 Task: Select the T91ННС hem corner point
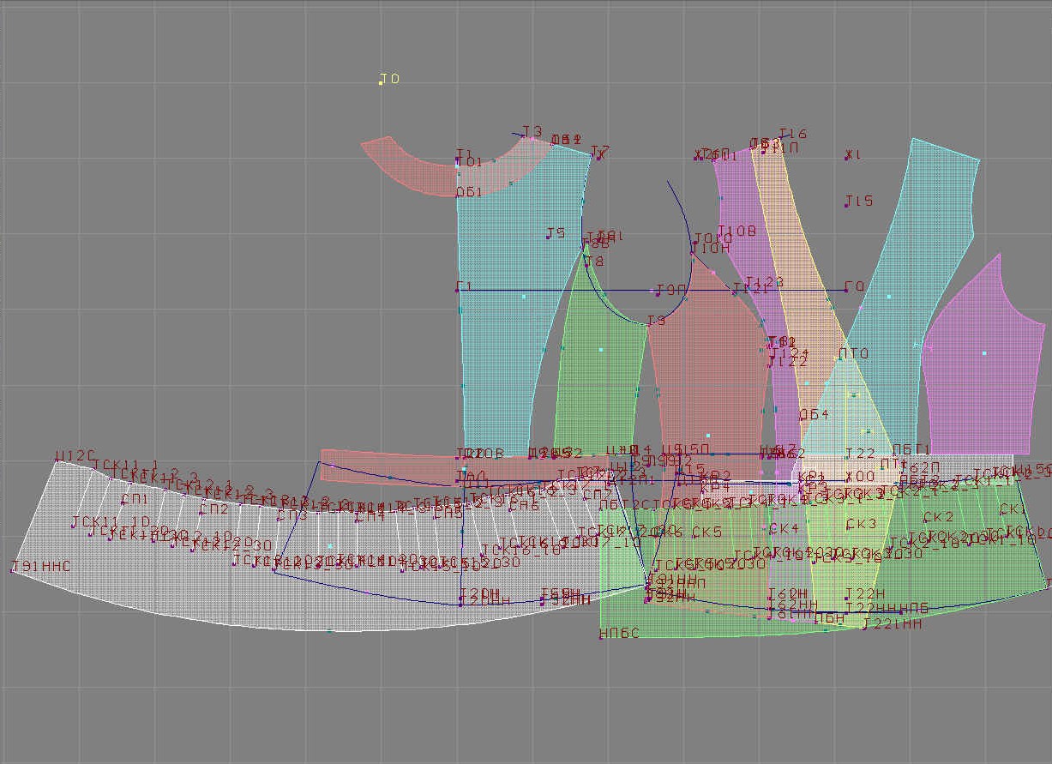click(13, 570)
